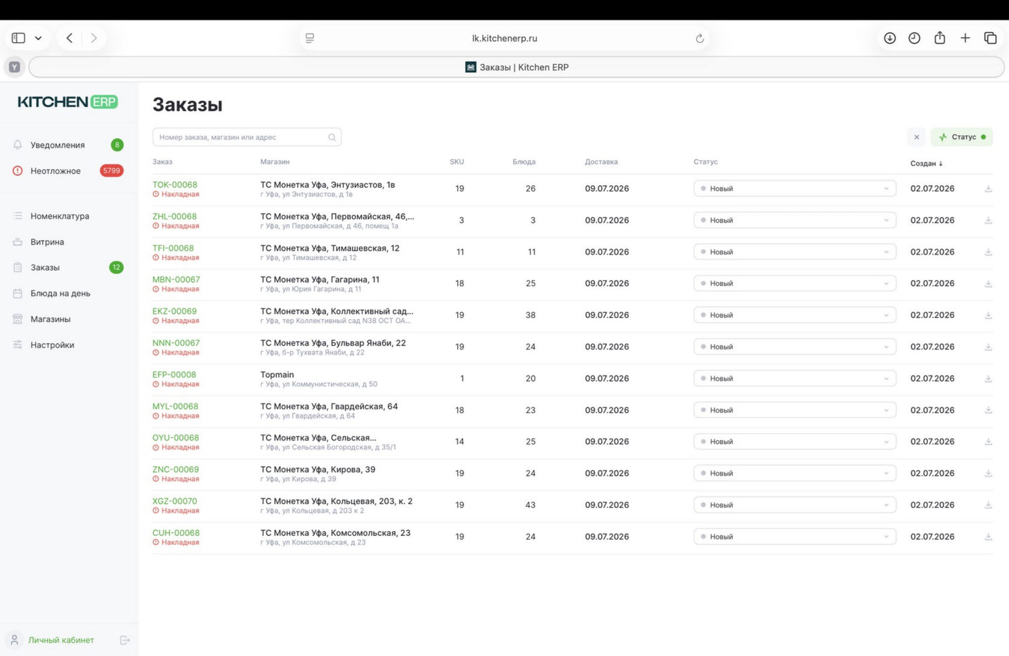The width and height of the screenshot is (1009, 656).
Task: Download order MBN-00067 with its download icon
Action: pos(988,284)
